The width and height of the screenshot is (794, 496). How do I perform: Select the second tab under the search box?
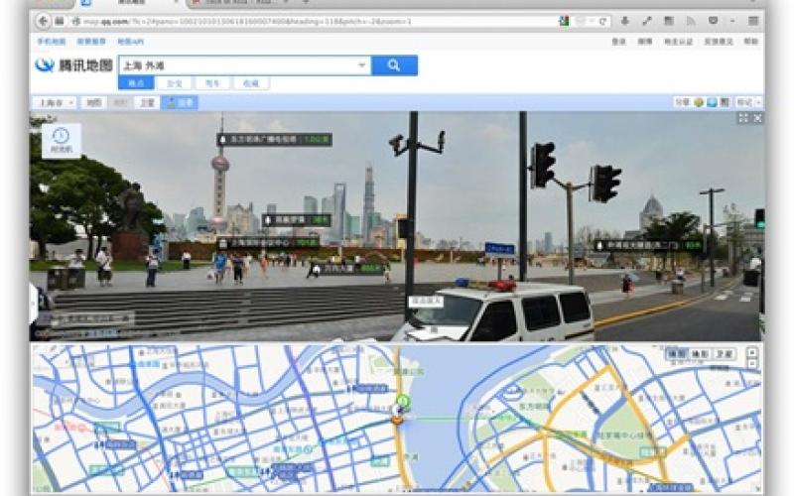[174, 83]
